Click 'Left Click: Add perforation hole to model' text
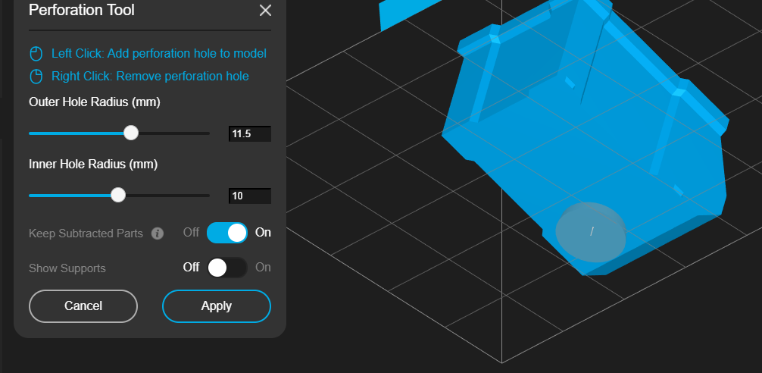 tap(159, 54)
